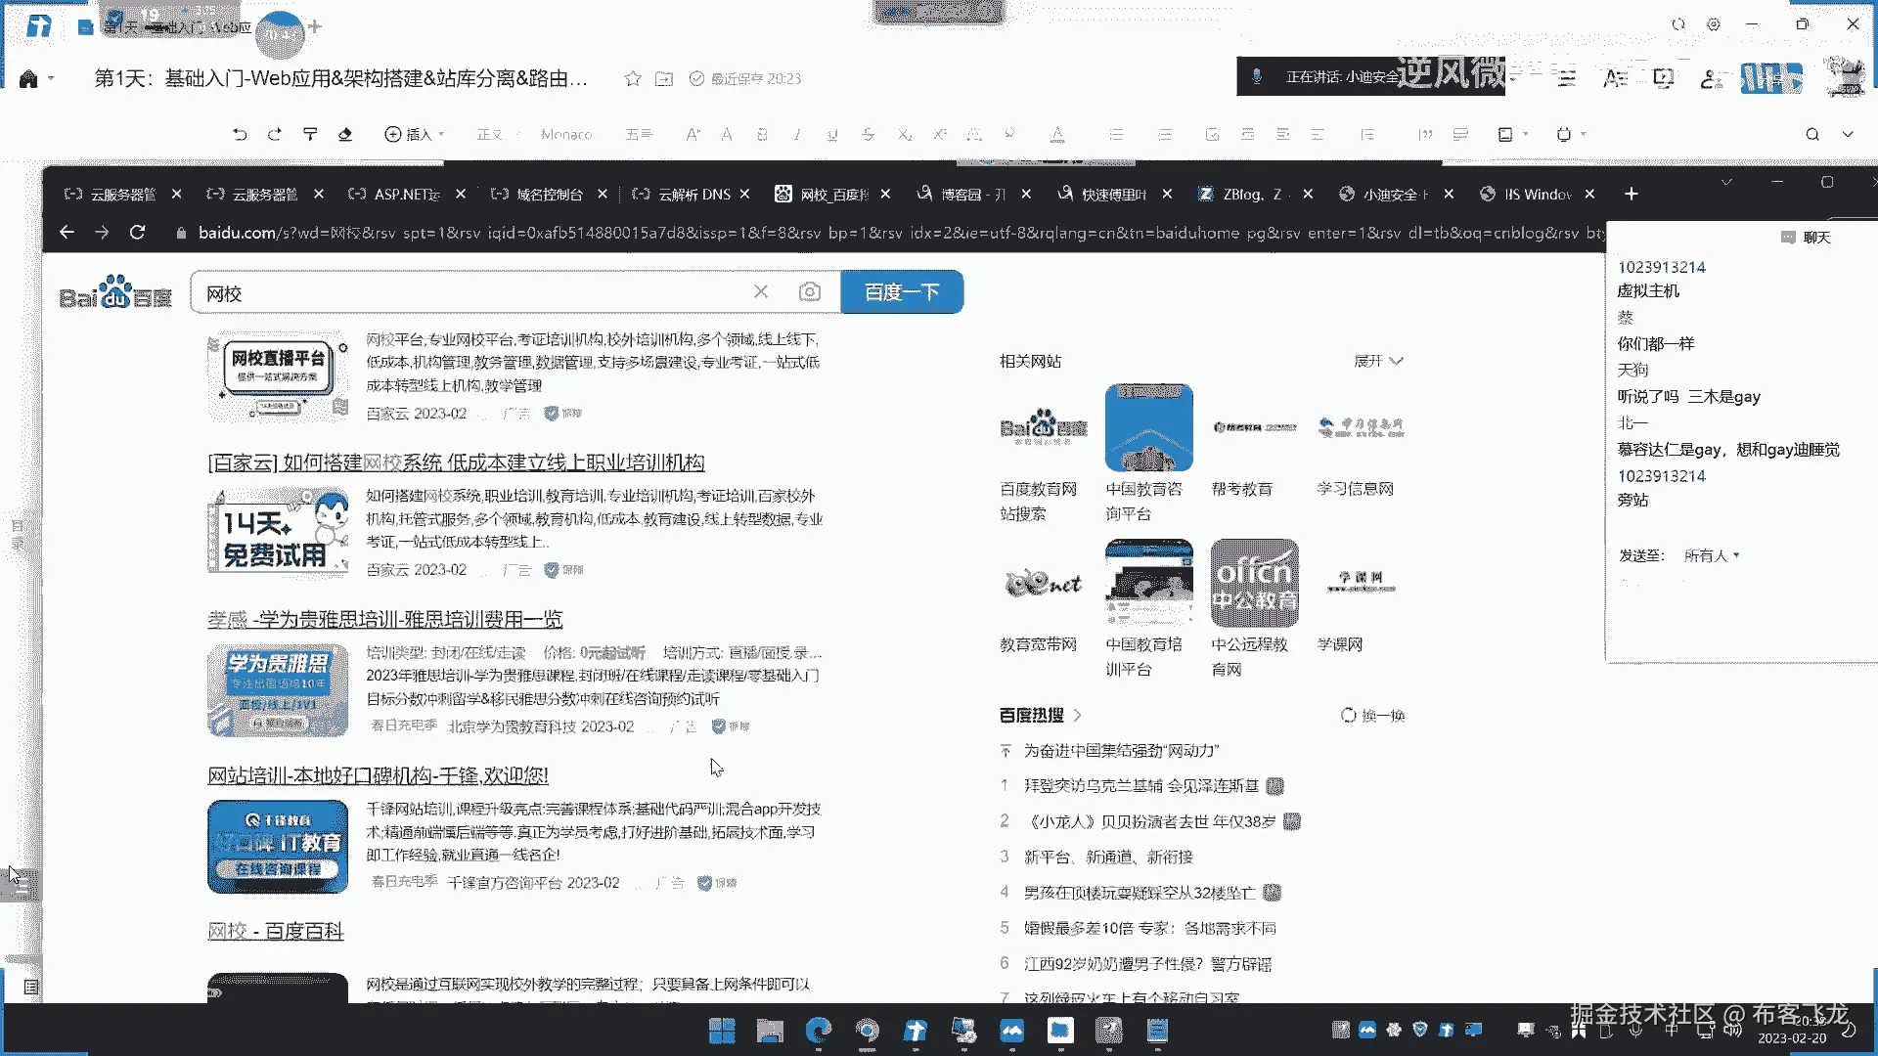This screenshot has height=1056, width=1878.
Task: Open the 发送至 所有人 recipient dropdown
Action: click(1711, 555)
